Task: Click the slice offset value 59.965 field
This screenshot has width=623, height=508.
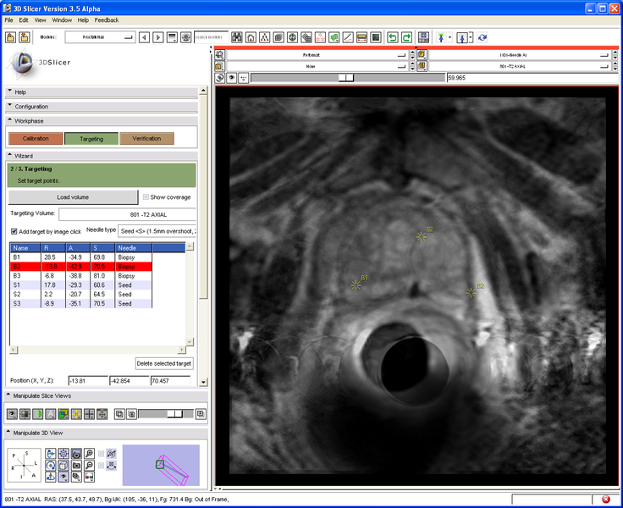Action: (532, 78)
